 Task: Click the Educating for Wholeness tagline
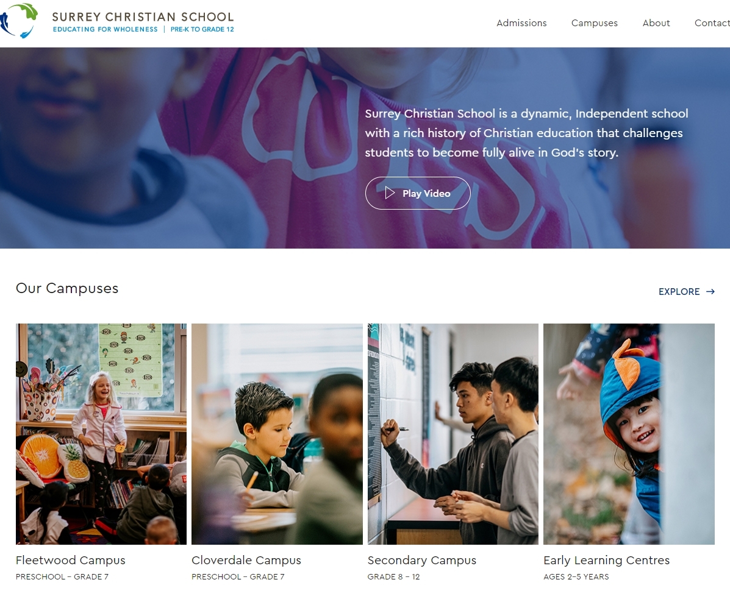(106, 29)
